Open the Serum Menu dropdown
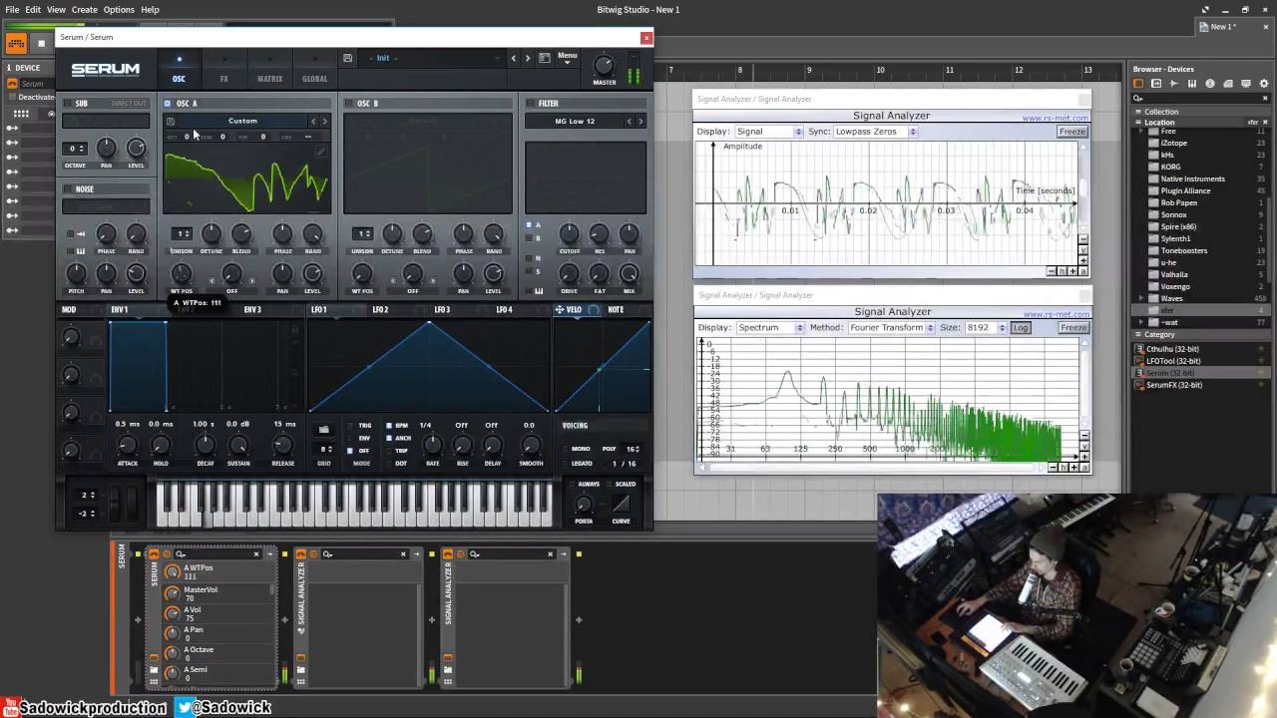This screenshot has height=718, width=1277. pyautogui.click(x=567, y=58)
